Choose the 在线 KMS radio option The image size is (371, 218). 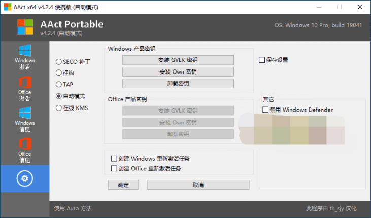click(59, 108)
